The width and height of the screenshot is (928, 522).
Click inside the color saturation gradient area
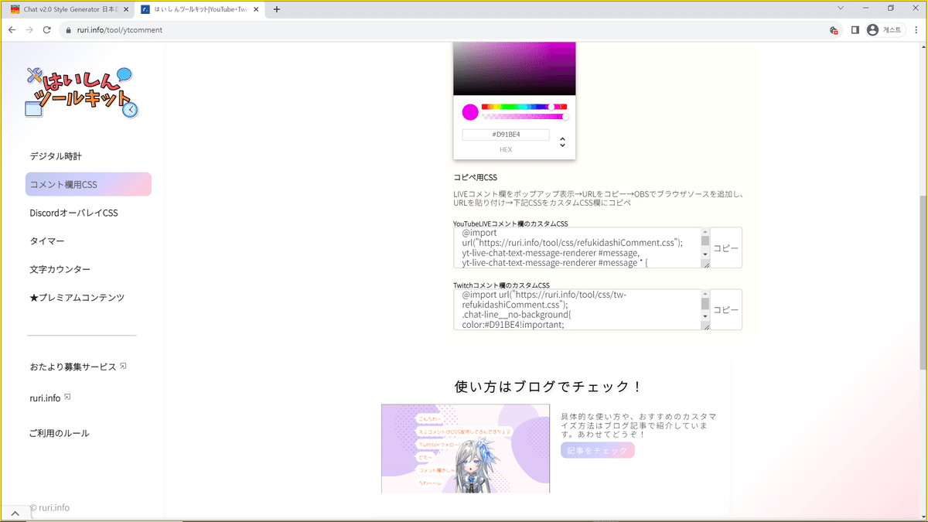click(x=514, y=68)
